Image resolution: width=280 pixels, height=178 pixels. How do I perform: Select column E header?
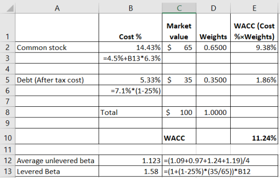tap(254, 8)
